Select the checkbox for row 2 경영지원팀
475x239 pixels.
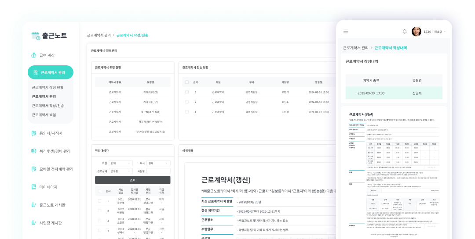(187, 102)
